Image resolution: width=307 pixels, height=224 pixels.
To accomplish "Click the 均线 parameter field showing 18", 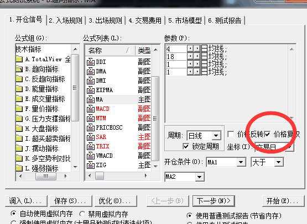I will tap(176, 56).
